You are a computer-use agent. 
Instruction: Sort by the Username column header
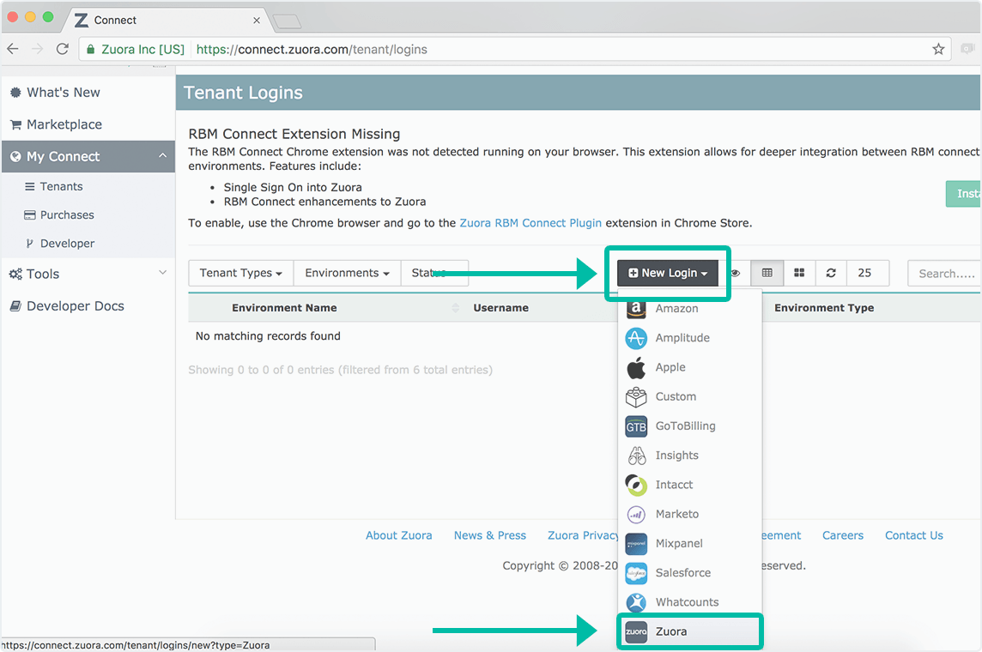pyautogui.click(x=500, y=308)
